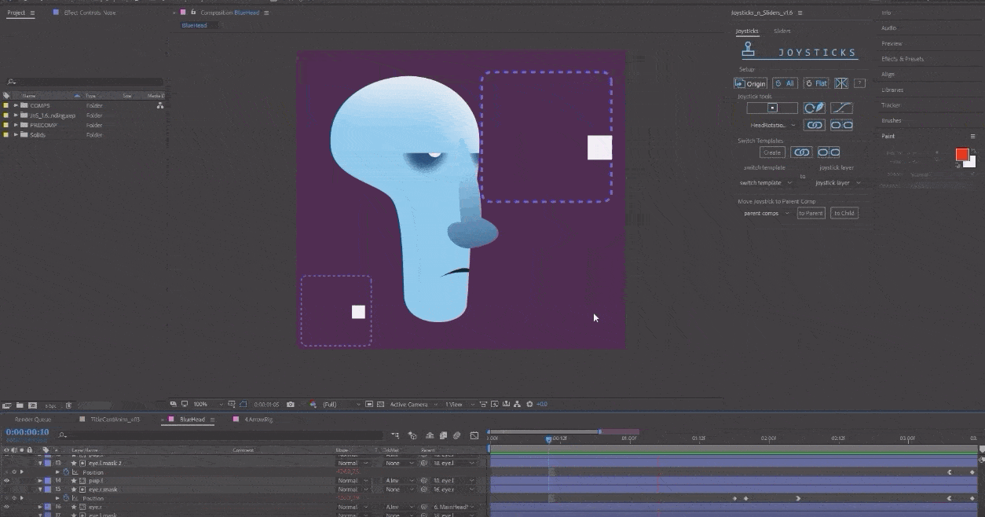Toggle visibility of the eye.r layer

(6, 506)
